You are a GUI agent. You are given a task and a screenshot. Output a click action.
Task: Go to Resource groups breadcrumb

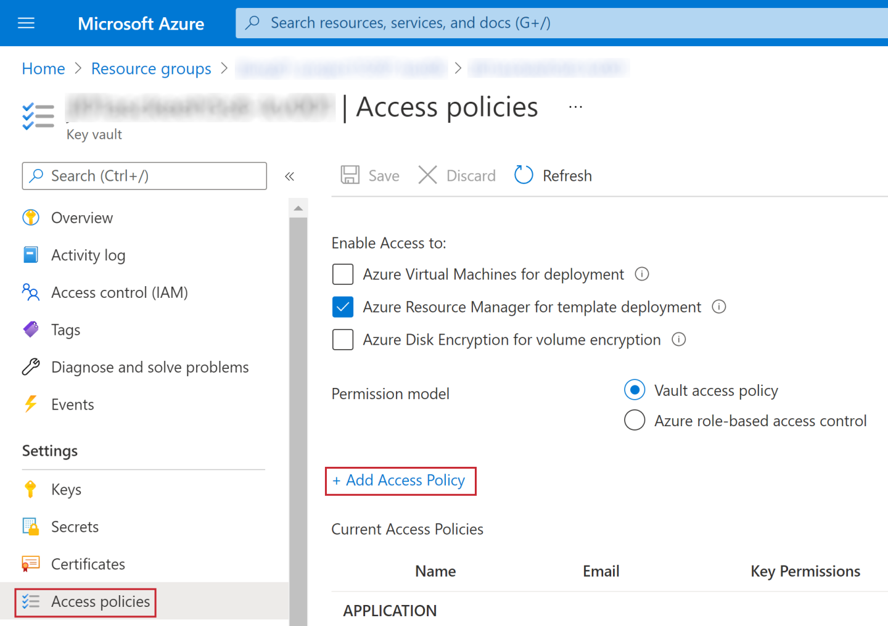[x=151, y=68]
